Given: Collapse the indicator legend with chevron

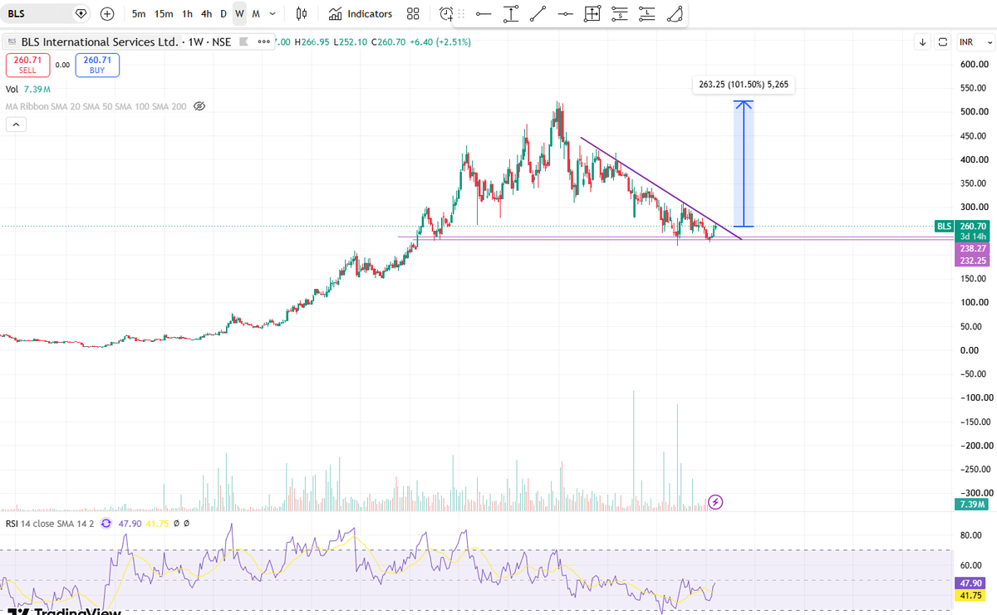Looking at the screenshot, I should coord(17,124).
